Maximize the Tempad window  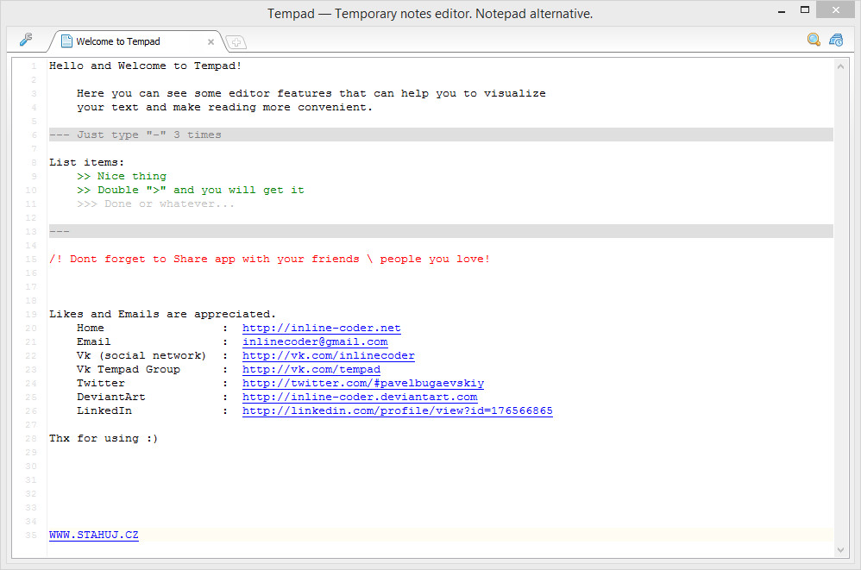(805, 9)
